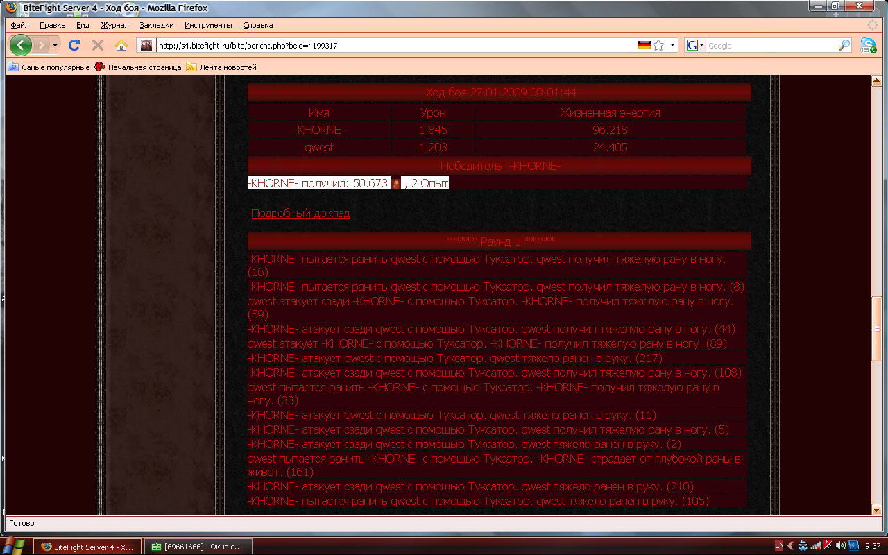Viewport: 888px width, 555px height.
Task: Go to the Home page icon
Action: (x=121, y=46)
